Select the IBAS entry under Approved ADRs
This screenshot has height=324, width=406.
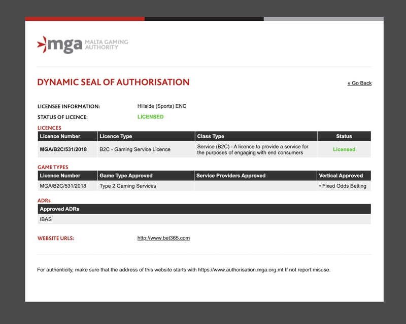click(46, 219)
